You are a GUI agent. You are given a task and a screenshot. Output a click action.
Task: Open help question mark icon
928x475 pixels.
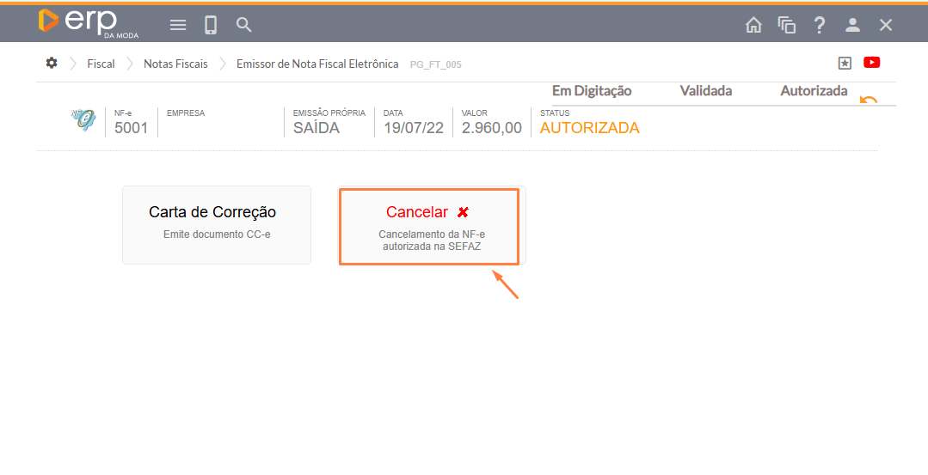pos(820,25)
